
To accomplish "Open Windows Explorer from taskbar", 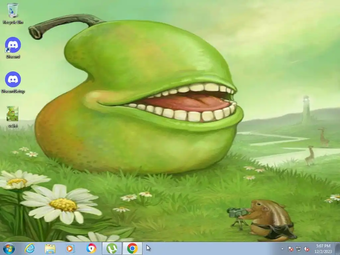I will 50,248.
